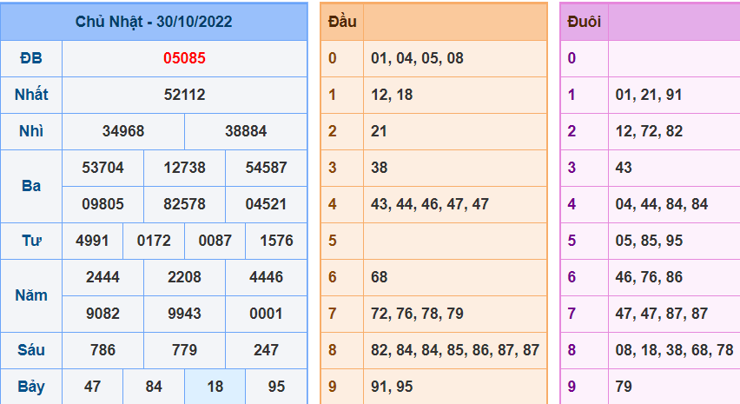Click Đuôi row 3 value 43
The height and width of the screenshot is (404, 740).
click(624, 168)
